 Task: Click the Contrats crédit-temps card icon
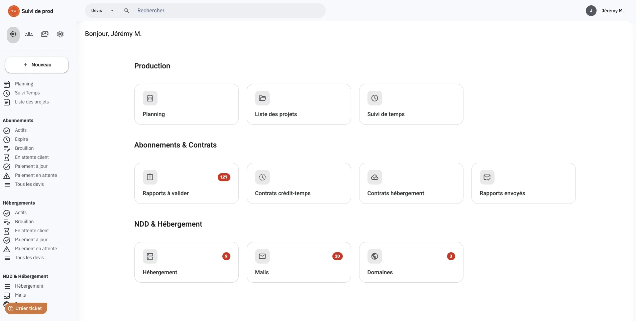(262, 177)
